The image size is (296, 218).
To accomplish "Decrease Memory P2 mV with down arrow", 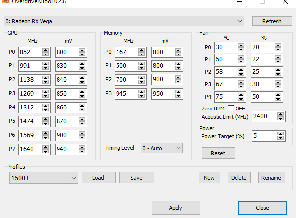I will click(x=178, y=81).
